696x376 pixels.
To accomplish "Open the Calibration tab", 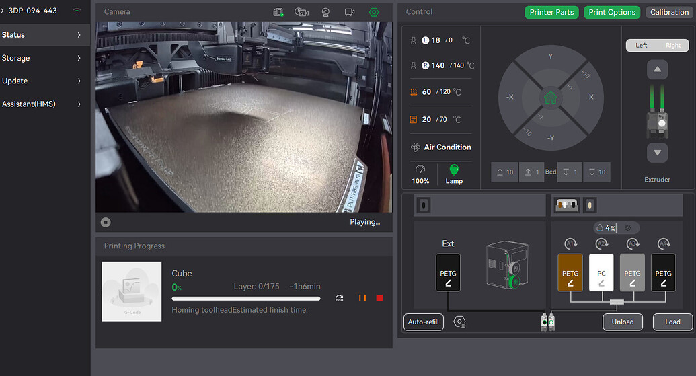I will tap(669, 12).
